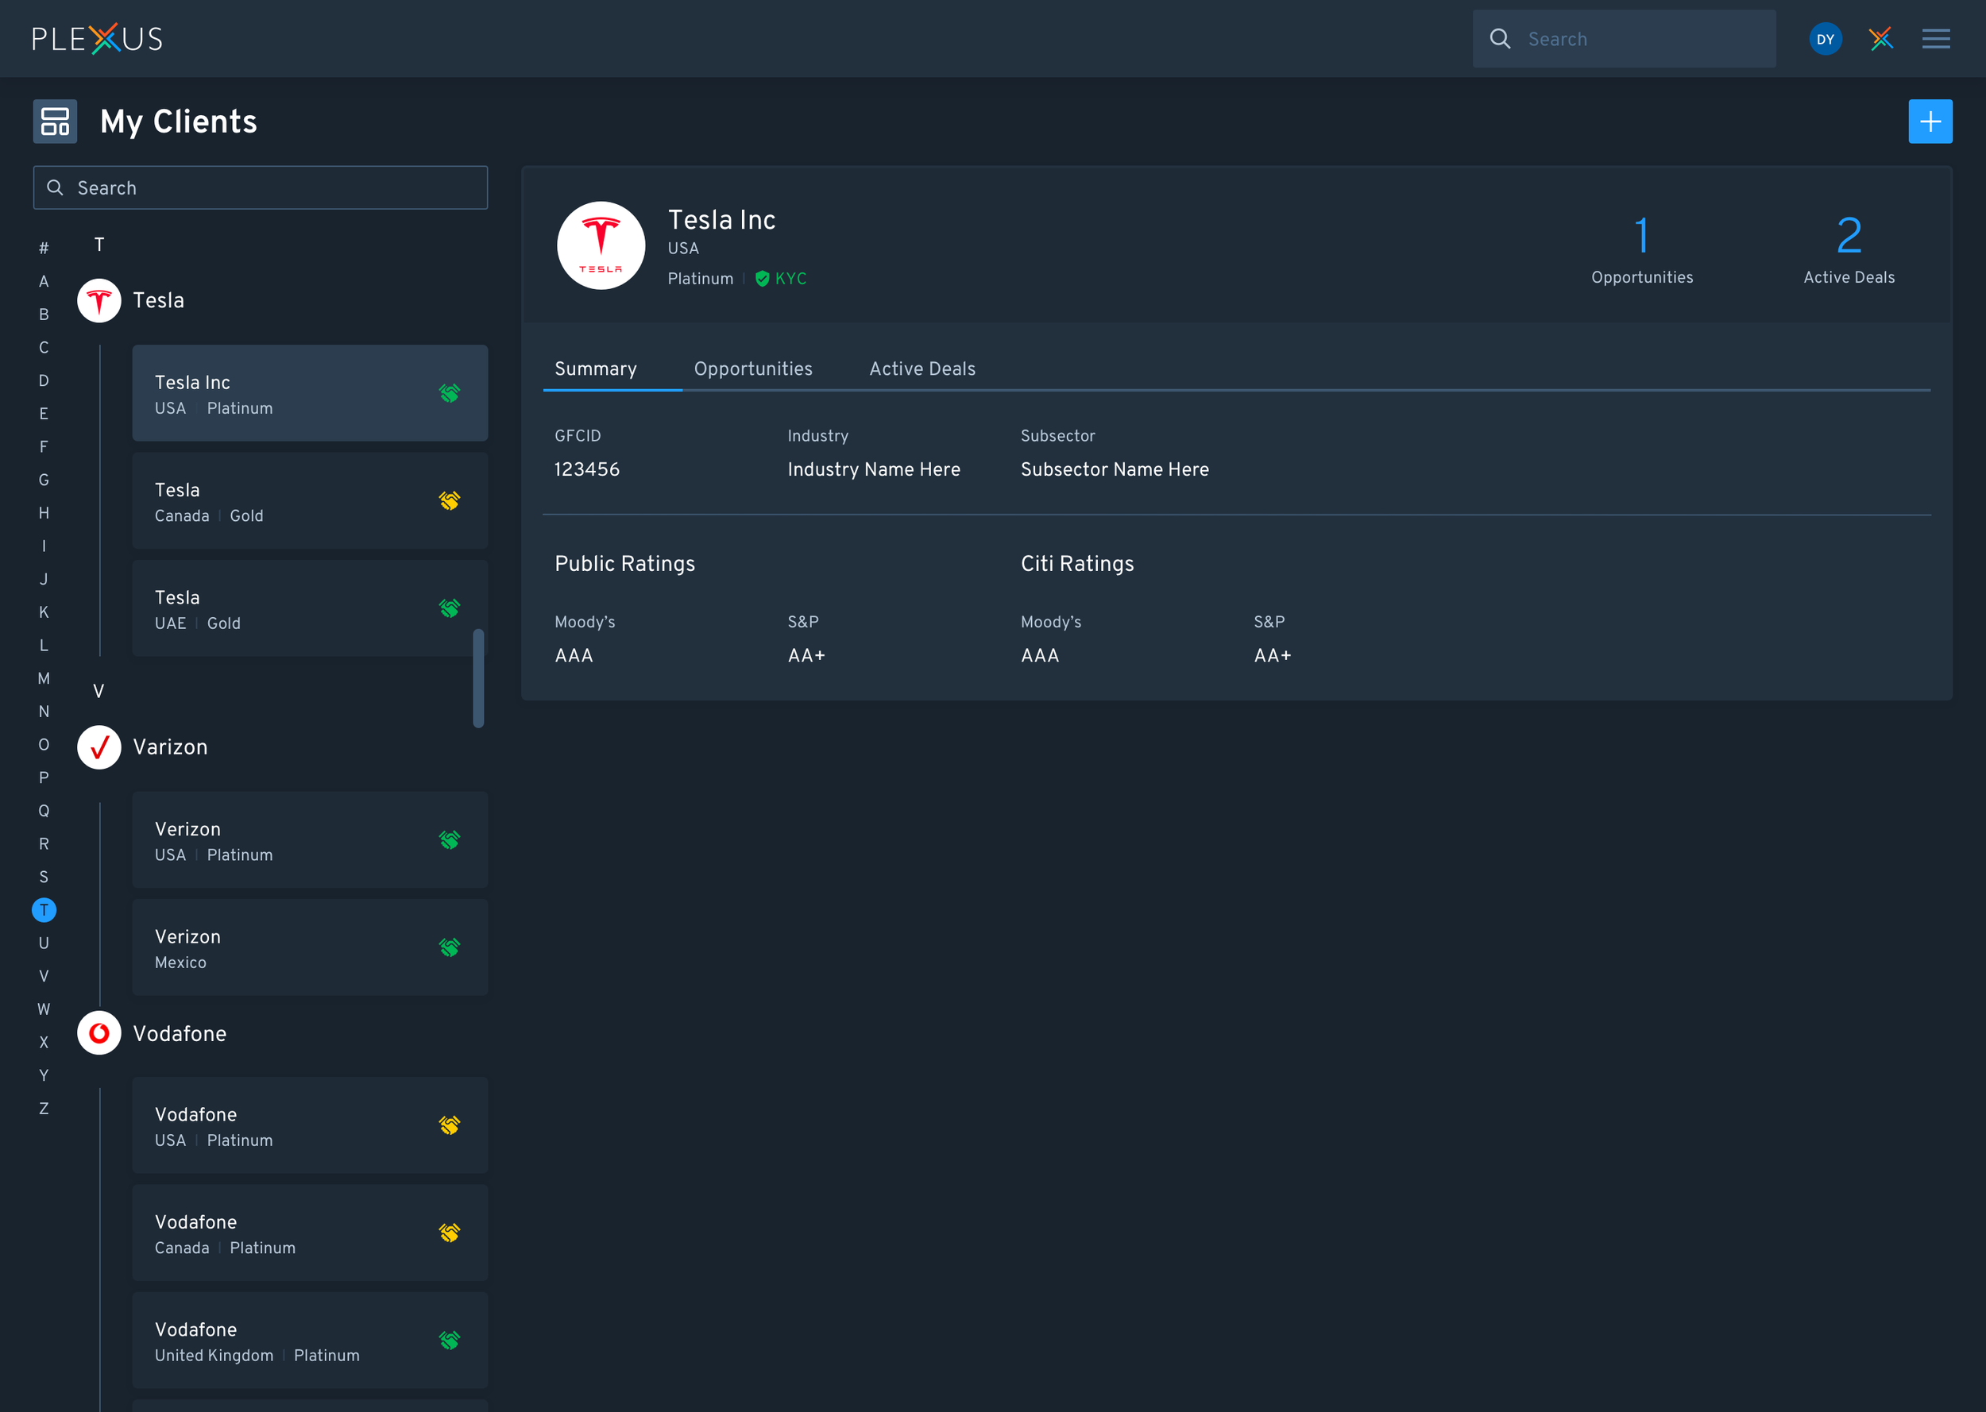Image resolution: width=1986 pixels, height=1412 pixels.
Task: Click the My Clients search field
Action: 261,187
